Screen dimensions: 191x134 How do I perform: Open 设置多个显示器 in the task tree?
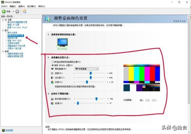click(14, 48)
